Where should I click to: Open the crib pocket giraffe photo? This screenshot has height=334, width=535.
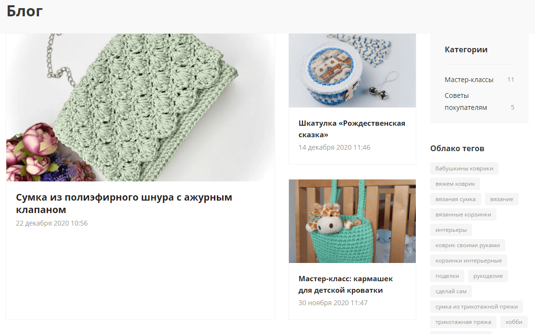[352, 221]
